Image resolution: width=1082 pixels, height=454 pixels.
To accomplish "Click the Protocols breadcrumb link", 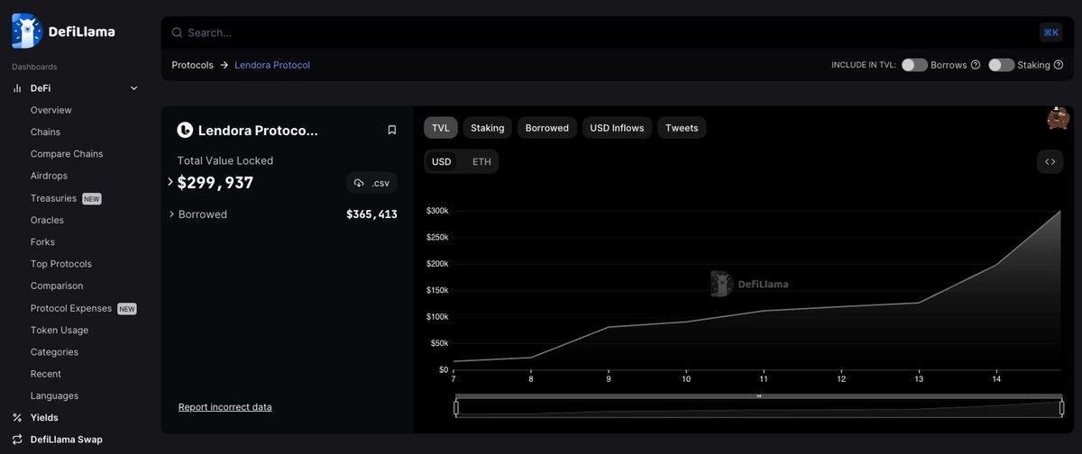I will 193,65.
